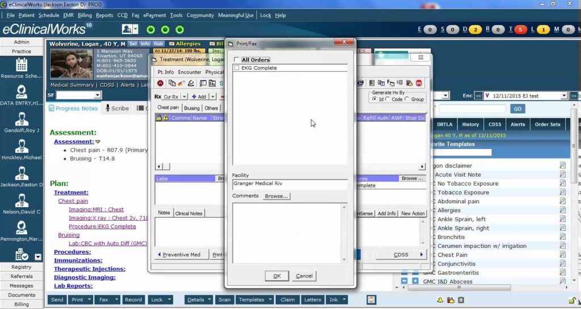Click the Medical Summary link

coord(72,85)
